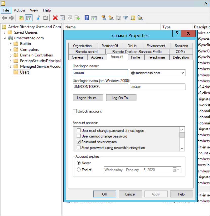Click the Export List toolbar icon
The height and width of the screenshot is (216, 210).
coord(77,18)
